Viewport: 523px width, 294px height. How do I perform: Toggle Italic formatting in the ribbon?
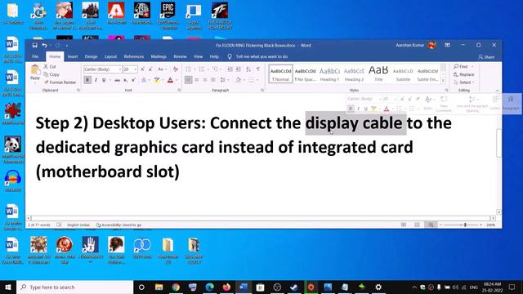[96, 80]
